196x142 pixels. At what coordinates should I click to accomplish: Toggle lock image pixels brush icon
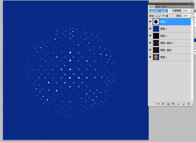[x=160, y=16]
